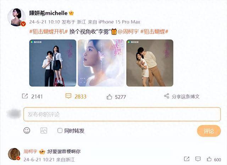Like 周柯宇's comment with 600 likes
Screen dimensions: 227x165
(x=209, y=159)
